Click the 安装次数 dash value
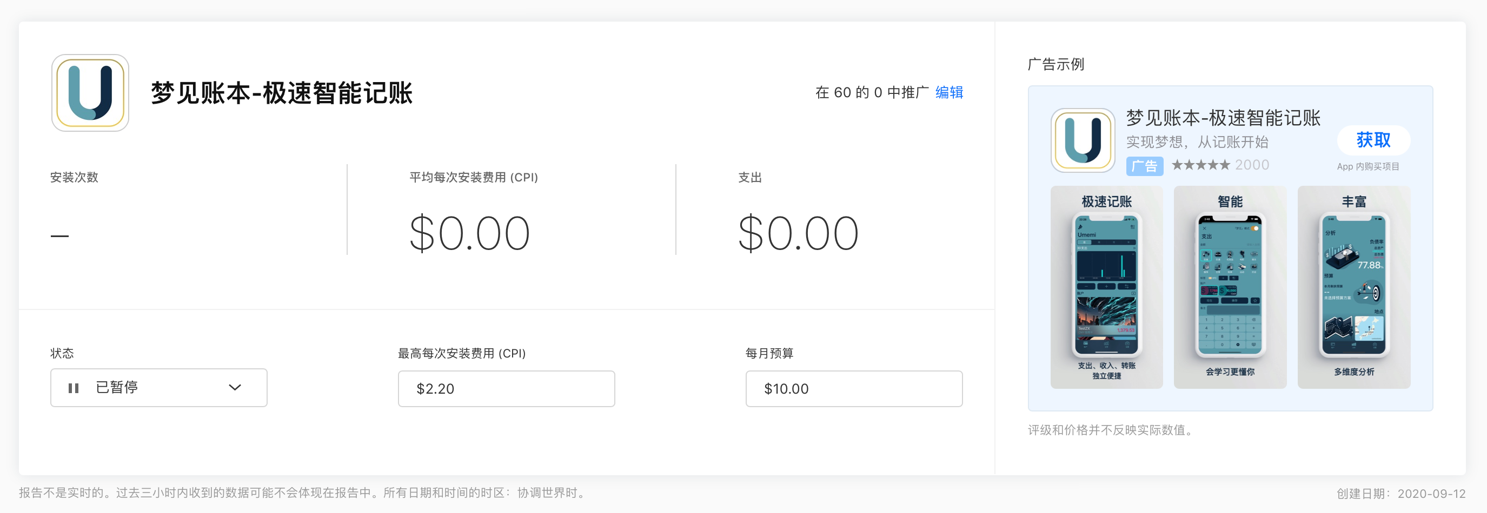This screenshot has width=1487, height=513. 59,236
